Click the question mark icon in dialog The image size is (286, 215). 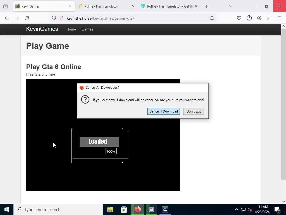(85, 99)
